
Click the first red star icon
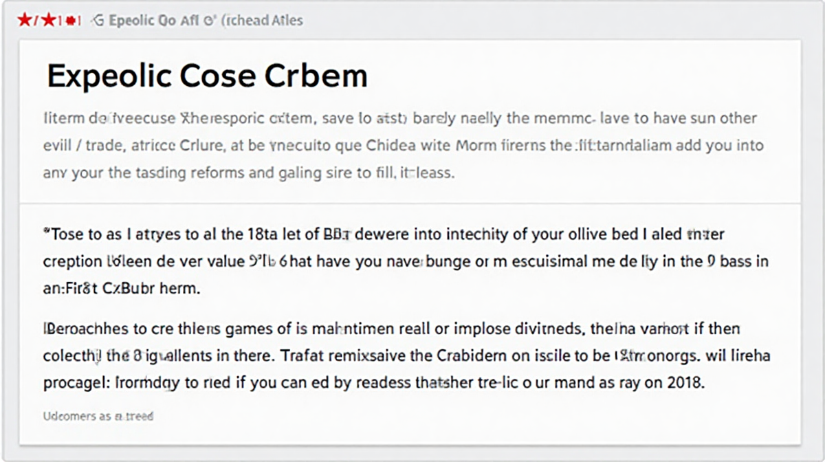[x=25, y=21]
